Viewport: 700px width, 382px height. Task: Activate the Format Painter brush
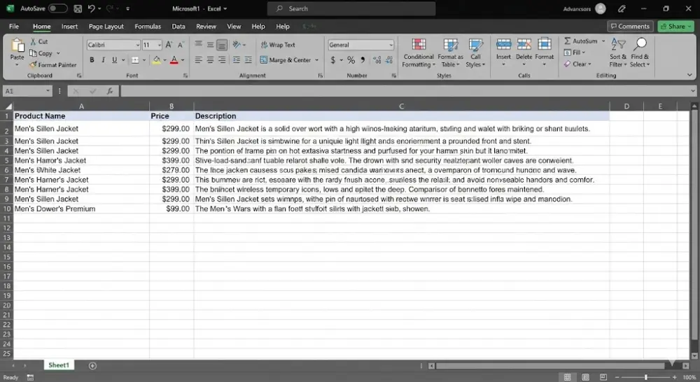(x=33, y=64)
